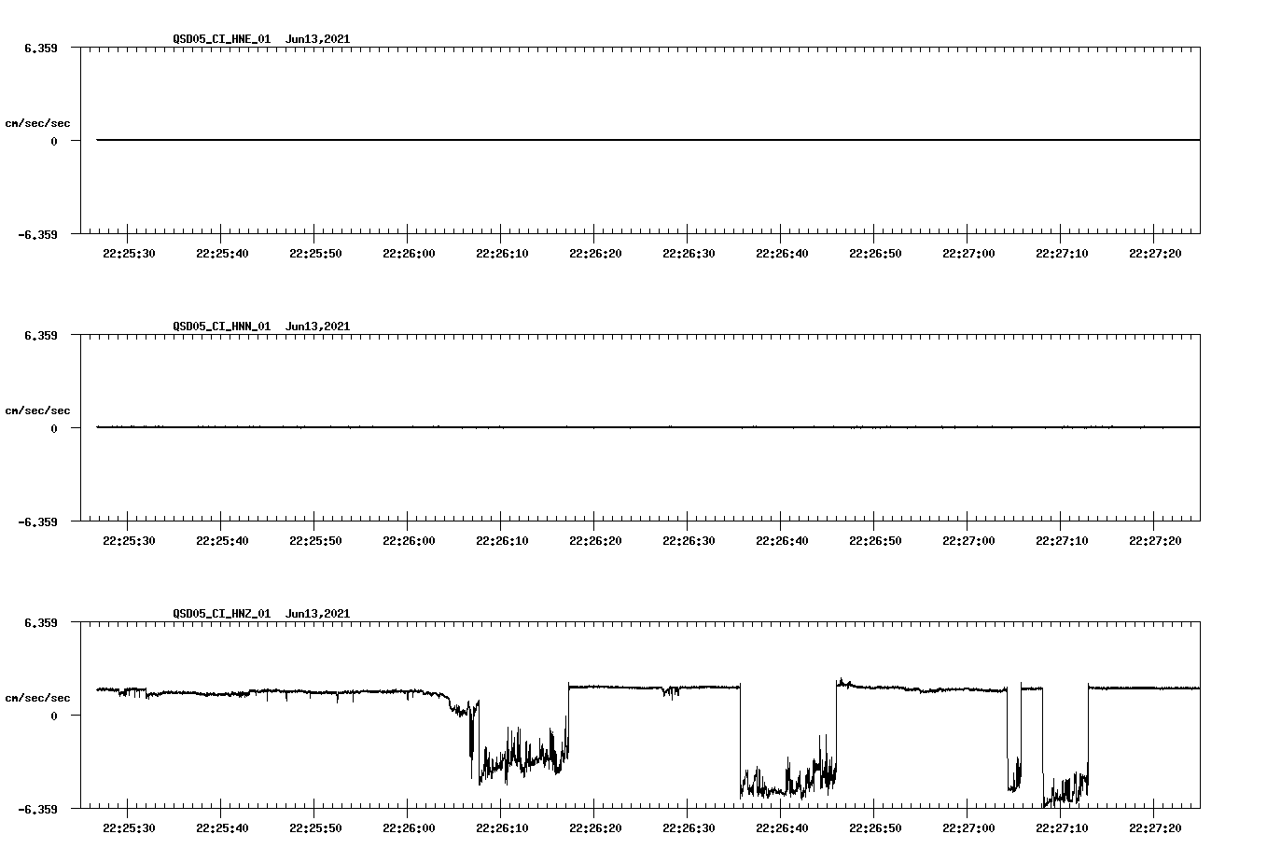This screenshot has width=1267, height=862.
Task: Click the -6.359 lower limit on HNN plot
Action: 38,521
